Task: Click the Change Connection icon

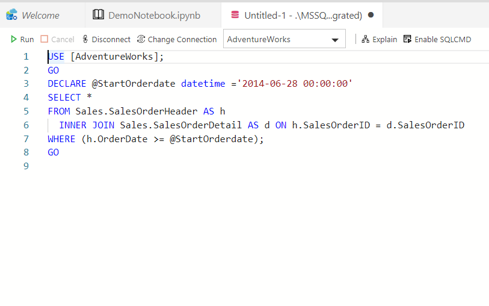Action: click(x=141, y=39)
